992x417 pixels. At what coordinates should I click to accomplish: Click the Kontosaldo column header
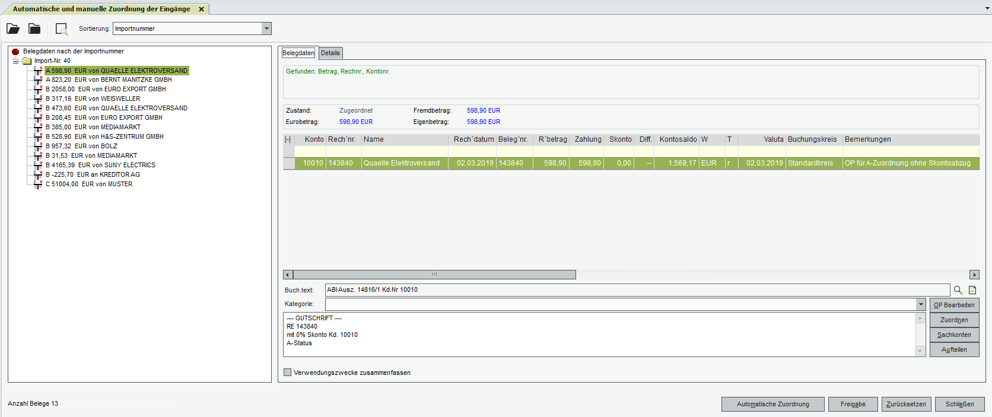coord(677,139)
